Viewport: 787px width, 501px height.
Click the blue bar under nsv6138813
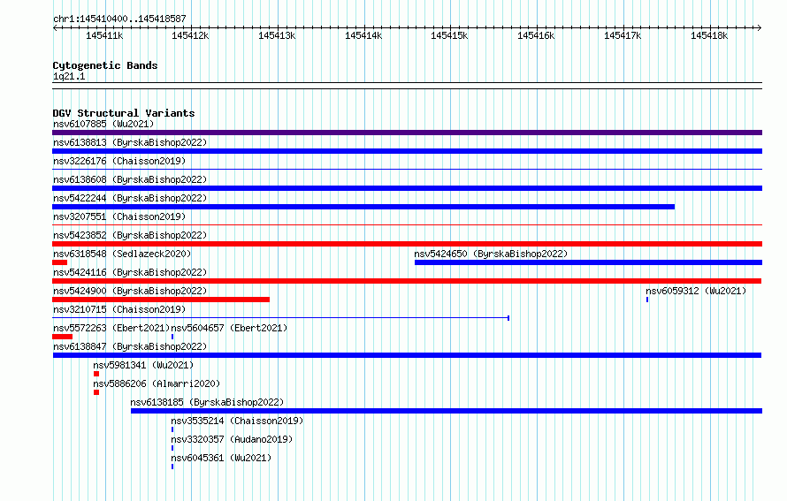pyautogui.click(x=407, y=151)
